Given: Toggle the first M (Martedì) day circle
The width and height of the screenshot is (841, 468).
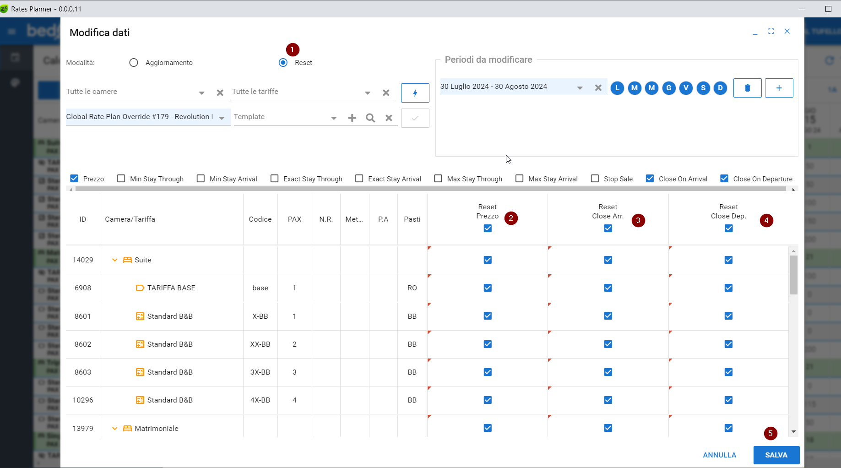Looking at the screenshot, I should click(x=635, y=88).
